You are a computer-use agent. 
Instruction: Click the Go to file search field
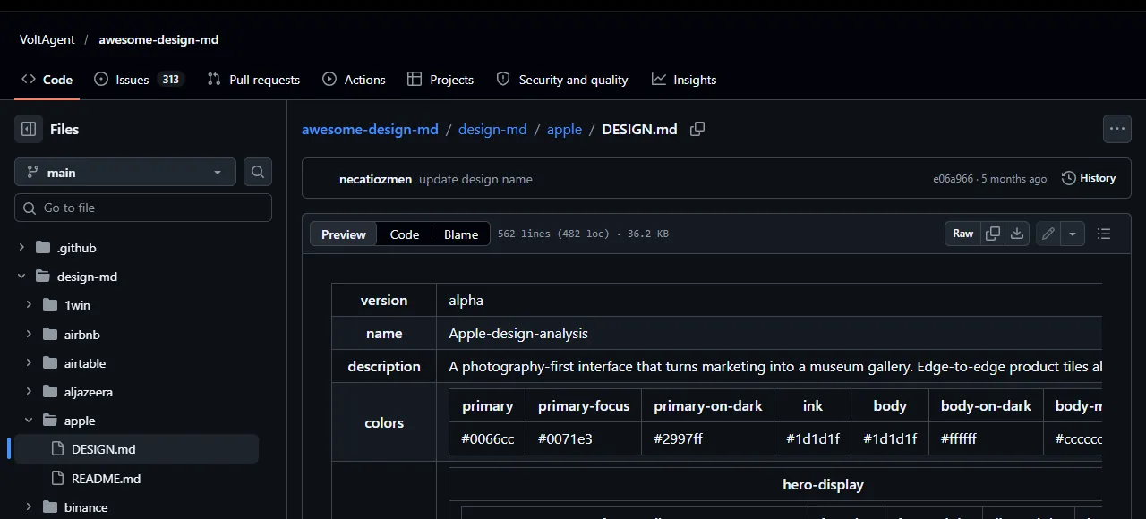point(143,208)
